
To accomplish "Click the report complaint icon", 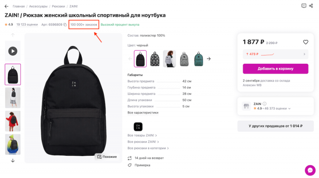I will pos(304,6).
